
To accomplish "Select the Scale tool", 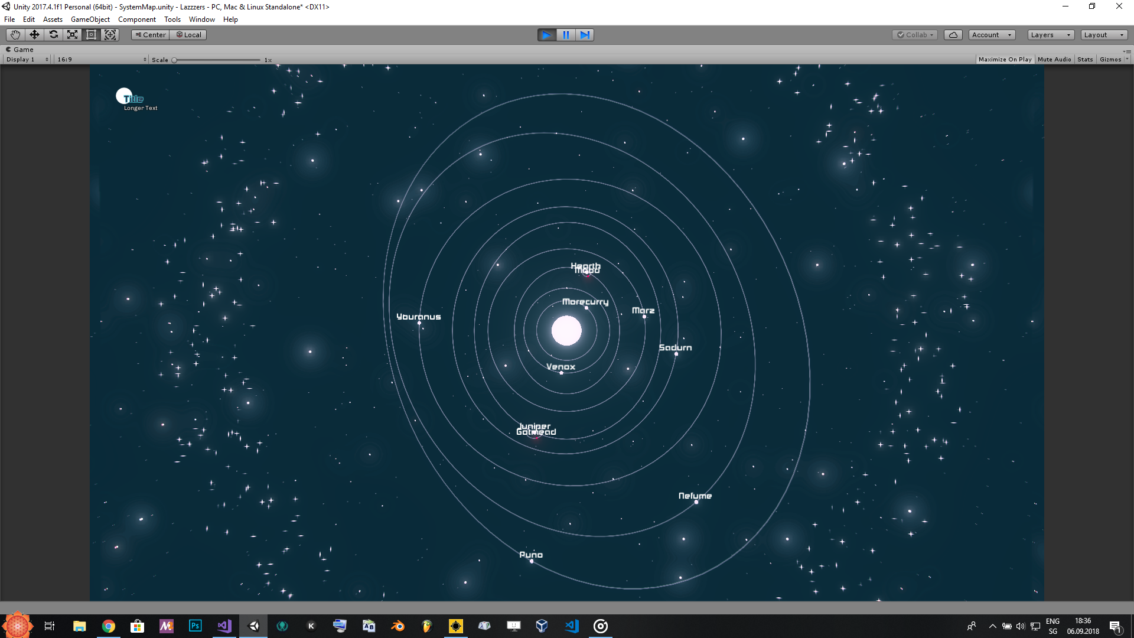I will point(72,35).
